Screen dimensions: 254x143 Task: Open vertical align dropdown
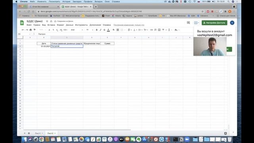tap(135, 30)
